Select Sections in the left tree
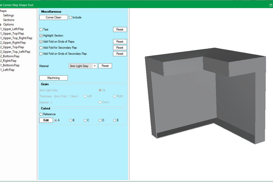Screen dimensions: 273x182 9,20
